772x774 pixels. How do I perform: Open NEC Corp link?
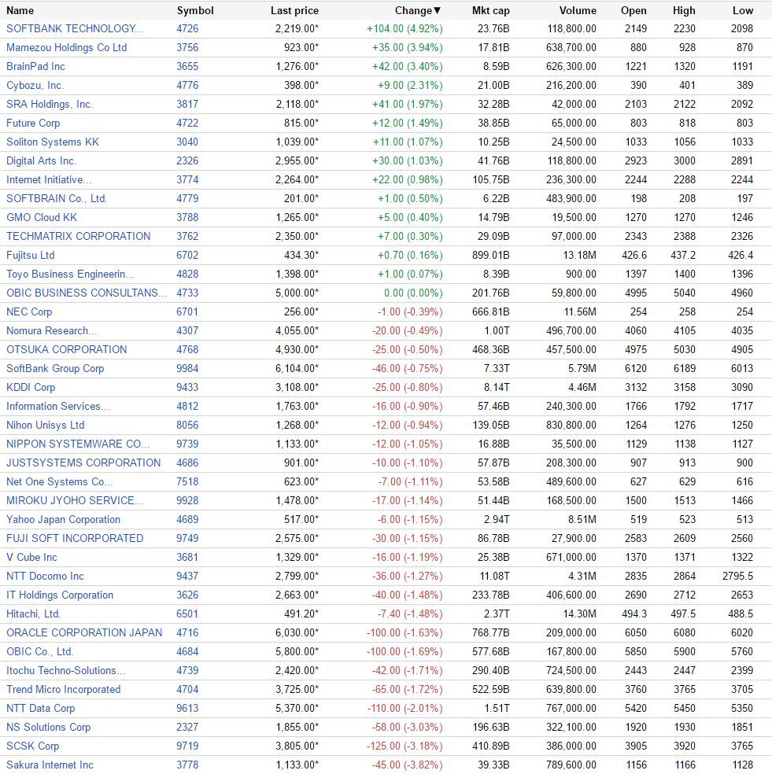[29, 312]
